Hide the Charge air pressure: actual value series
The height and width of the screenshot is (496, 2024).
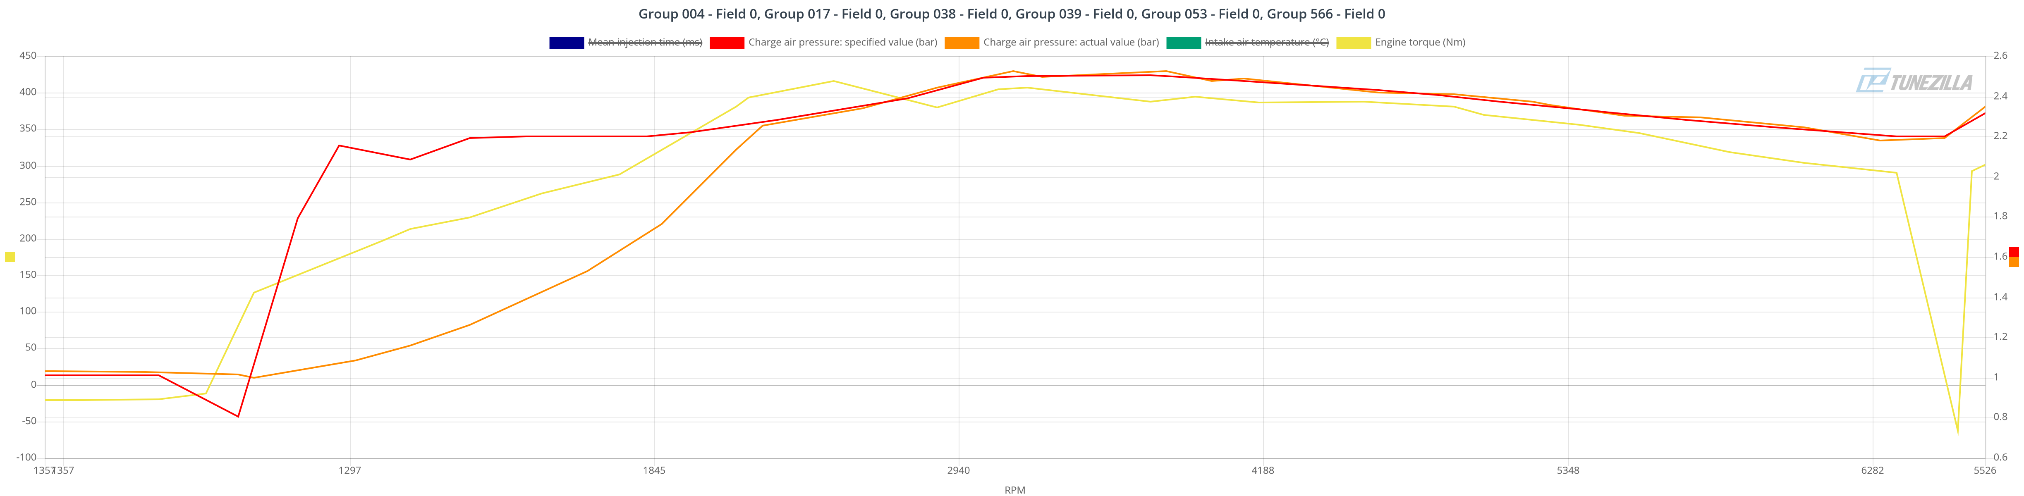click(1071, 43)
